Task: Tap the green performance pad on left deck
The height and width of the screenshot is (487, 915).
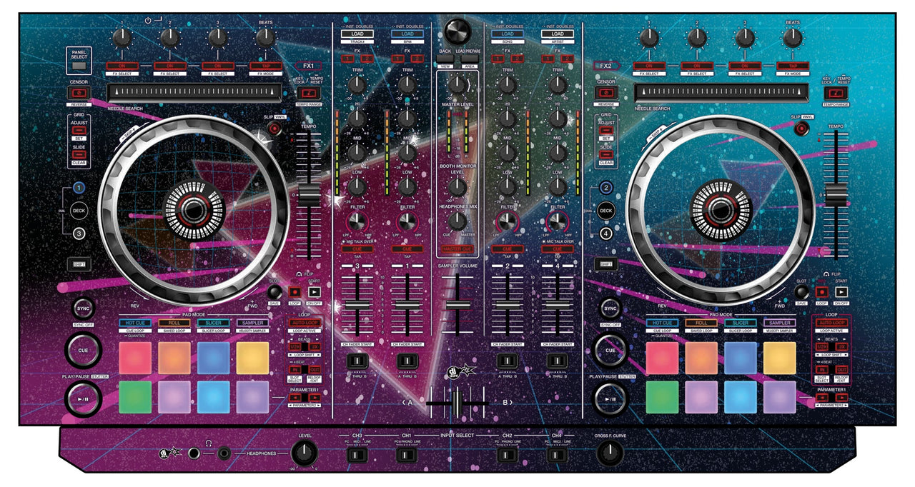Action: pyautogui.click(x=135, y=397)
